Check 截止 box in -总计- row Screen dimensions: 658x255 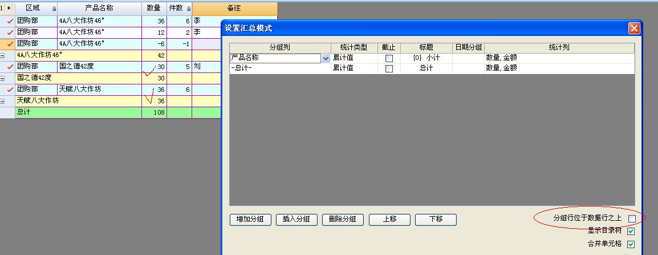[389, 68]
